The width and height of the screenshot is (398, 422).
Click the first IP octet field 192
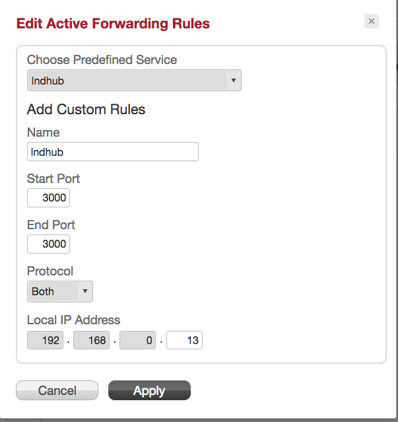[x=45, y=341]
